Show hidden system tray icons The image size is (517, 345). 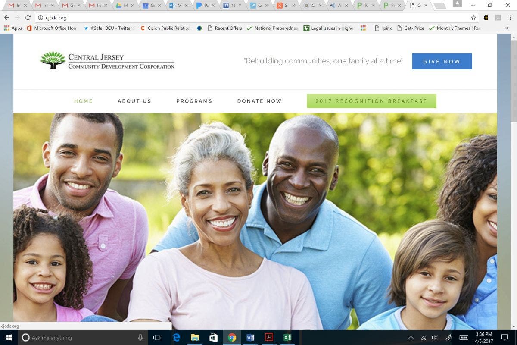[x=411, y=338]
